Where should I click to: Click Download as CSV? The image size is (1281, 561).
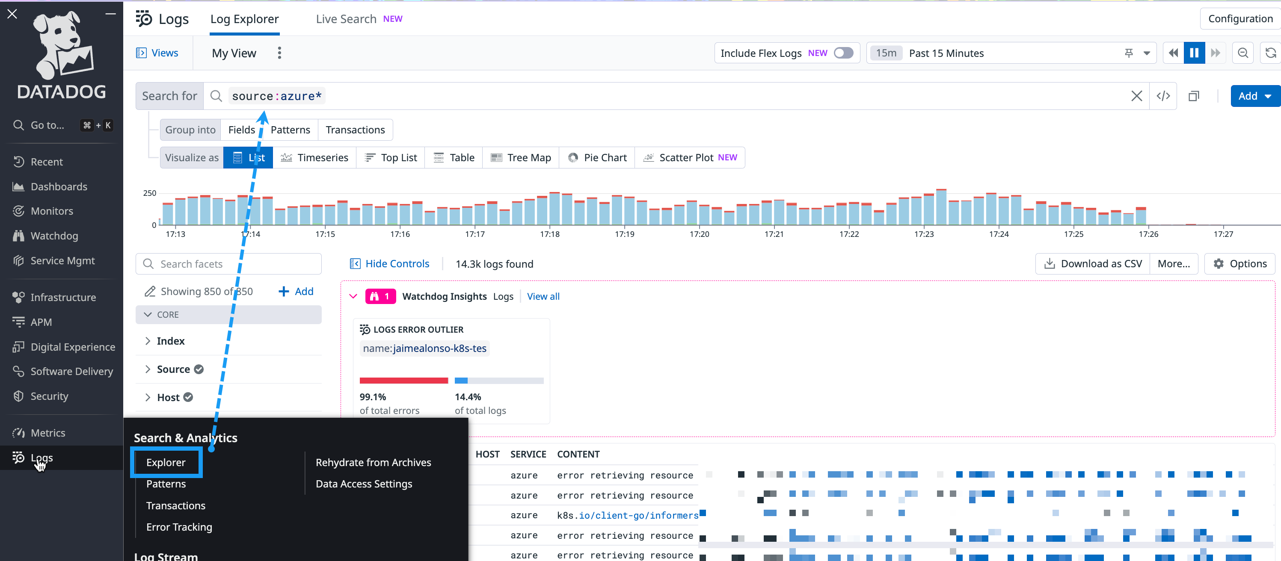[x=1093, y=263]
